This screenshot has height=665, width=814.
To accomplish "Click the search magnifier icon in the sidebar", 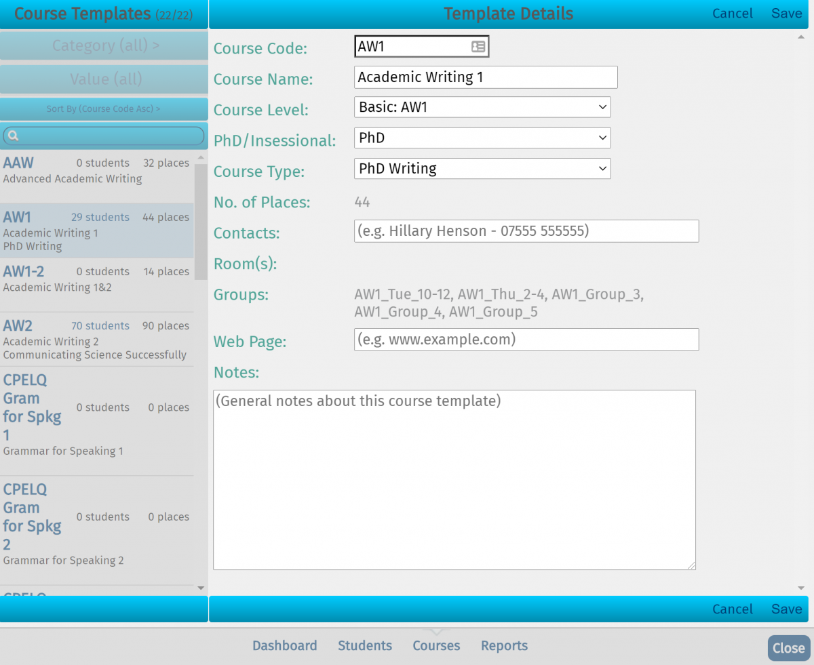I will tap(13, 136).
